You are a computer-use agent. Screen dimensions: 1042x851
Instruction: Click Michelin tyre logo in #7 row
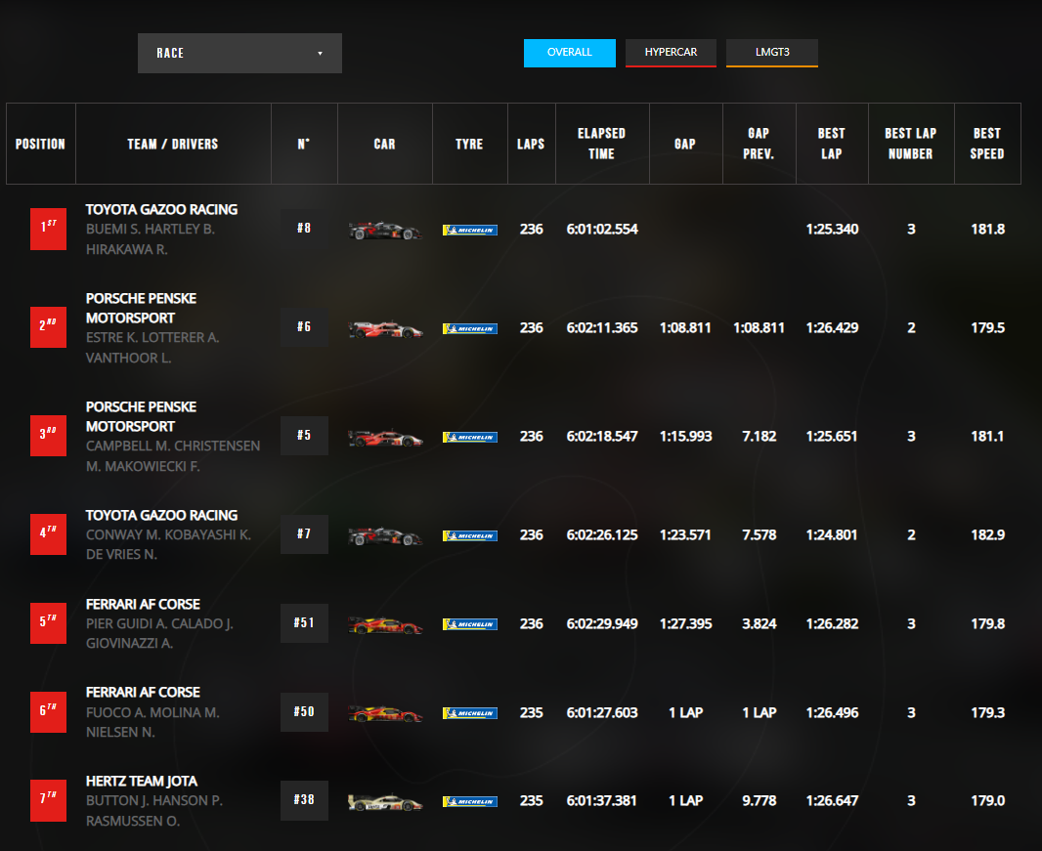coord(470,535)
